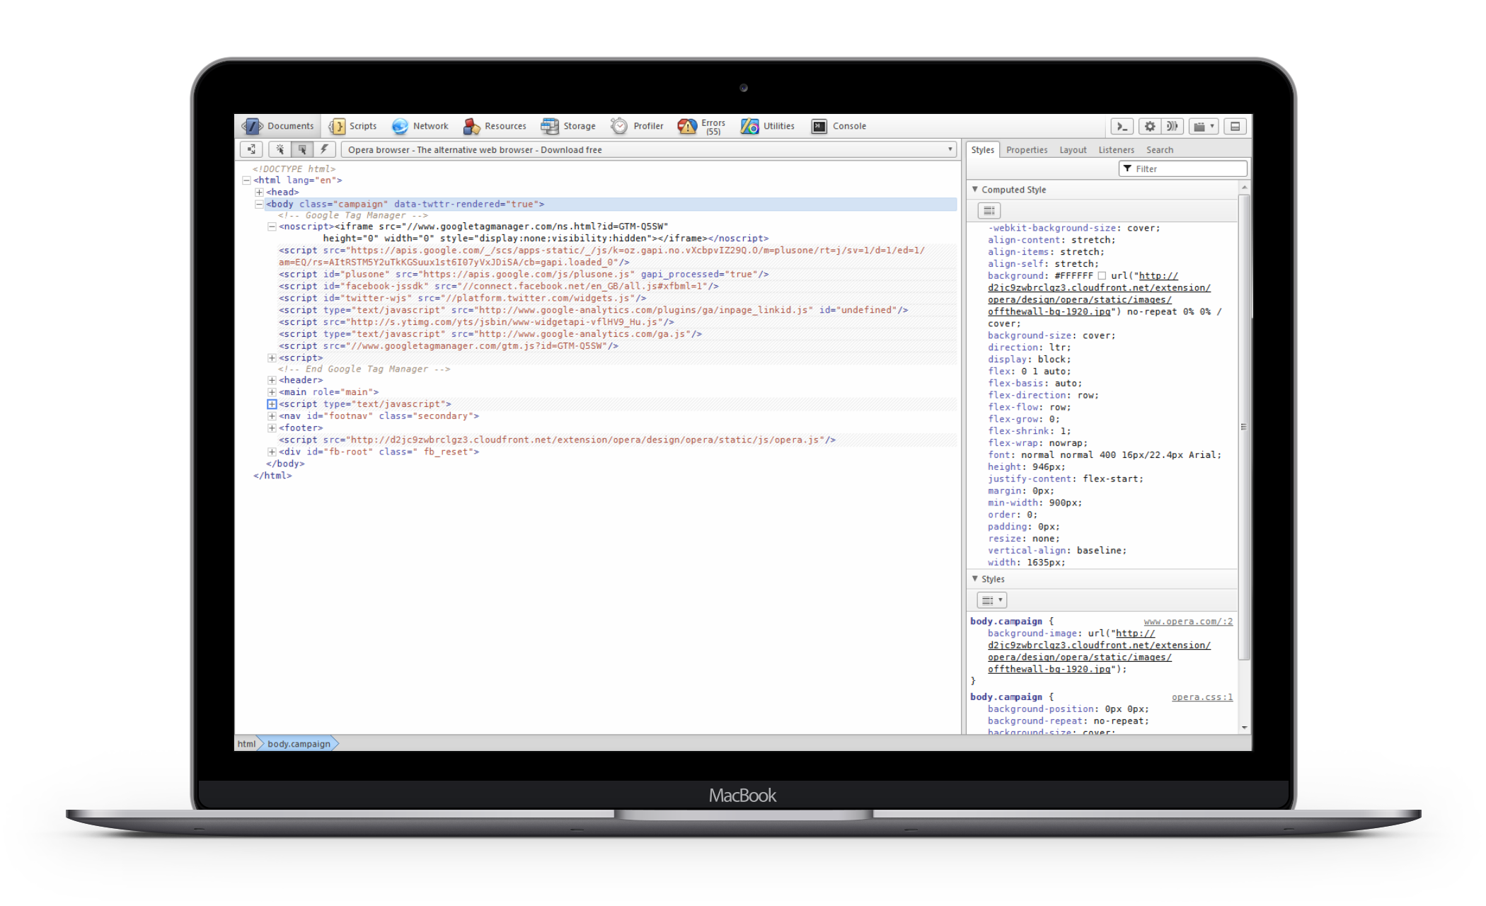Open the www.opera.com/:2 source link
Image resolution: width=1486 pixels, height=906 pixels.
coord(1188,621)
